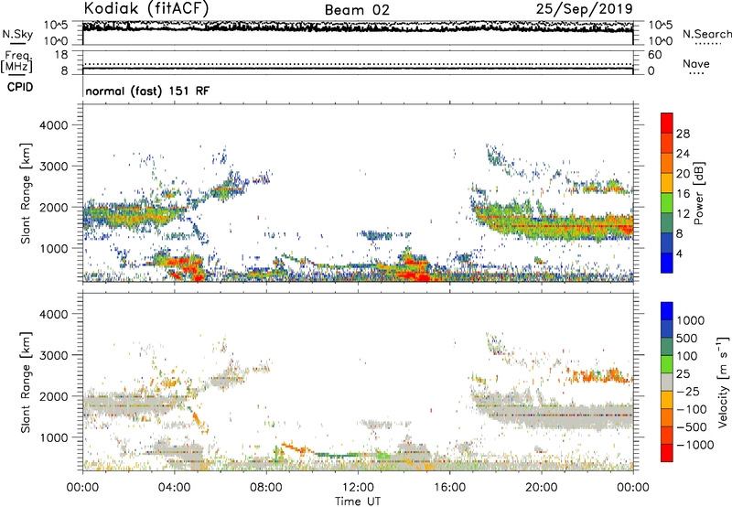
Task: Click the "08:00" time tick label
Action: point(266,488)
